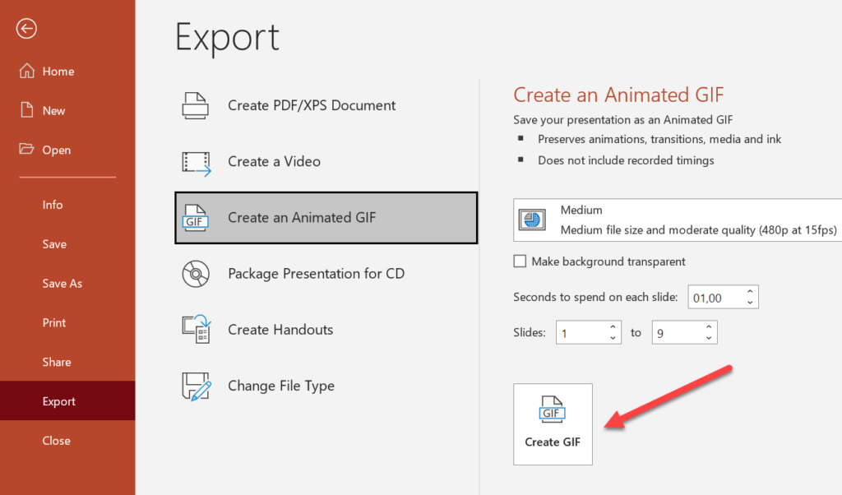Open the Info page

coord(67,205)
